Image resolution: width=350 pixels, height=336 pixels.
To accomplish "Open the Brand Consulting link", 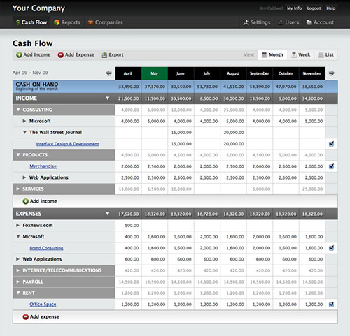I will tap(46, 248).
